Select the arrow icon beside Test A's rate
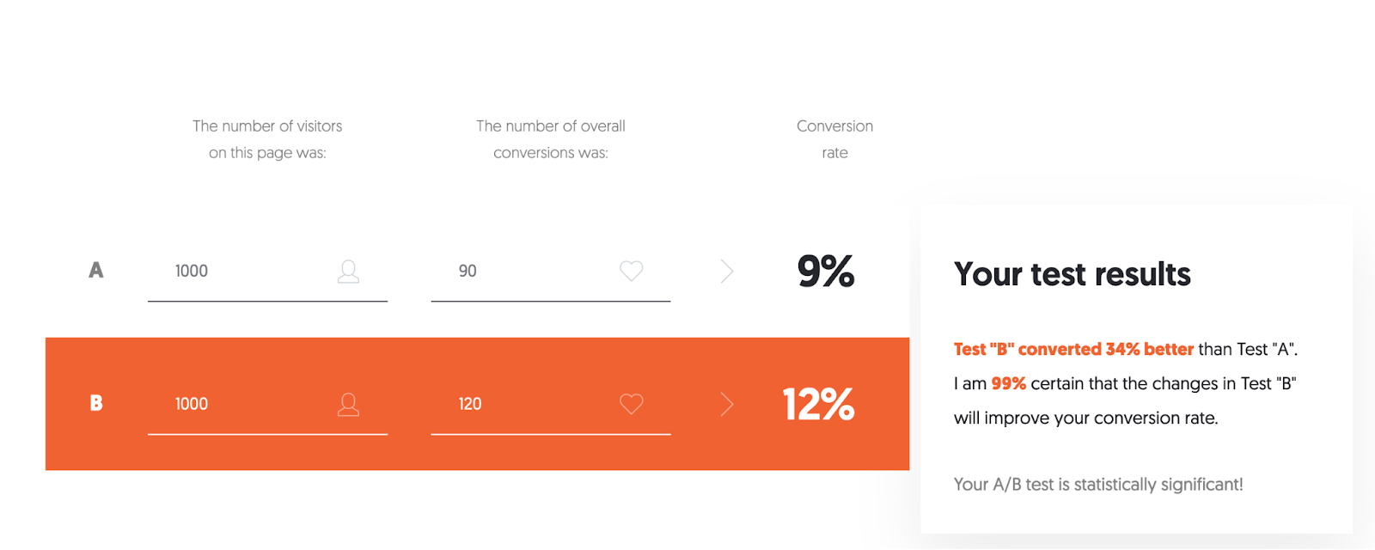This screenshot has height=550, width=1375. (726, 271)
